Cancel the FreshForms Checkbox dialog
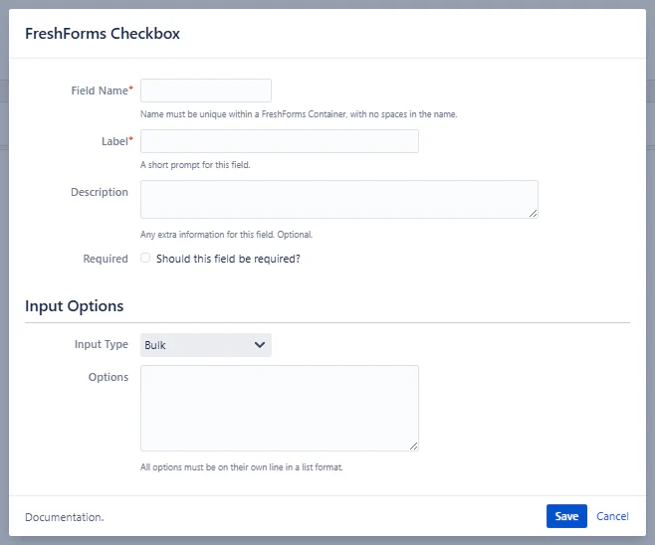The image size is (655, 545). coord(612,516)
